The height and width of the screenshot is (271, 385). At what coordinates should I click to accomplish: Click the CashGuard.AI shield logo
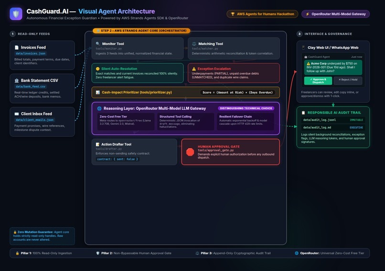(16, 14)
